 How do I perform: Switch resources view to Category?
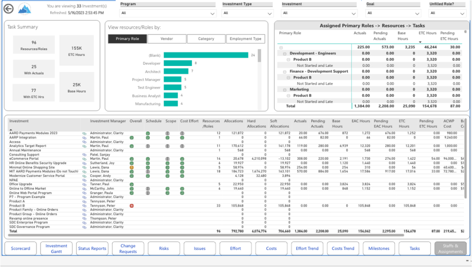click(x=206, y=39)
